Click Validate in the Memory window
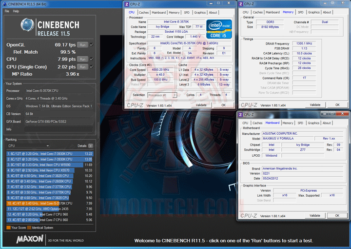 point(315,105)
